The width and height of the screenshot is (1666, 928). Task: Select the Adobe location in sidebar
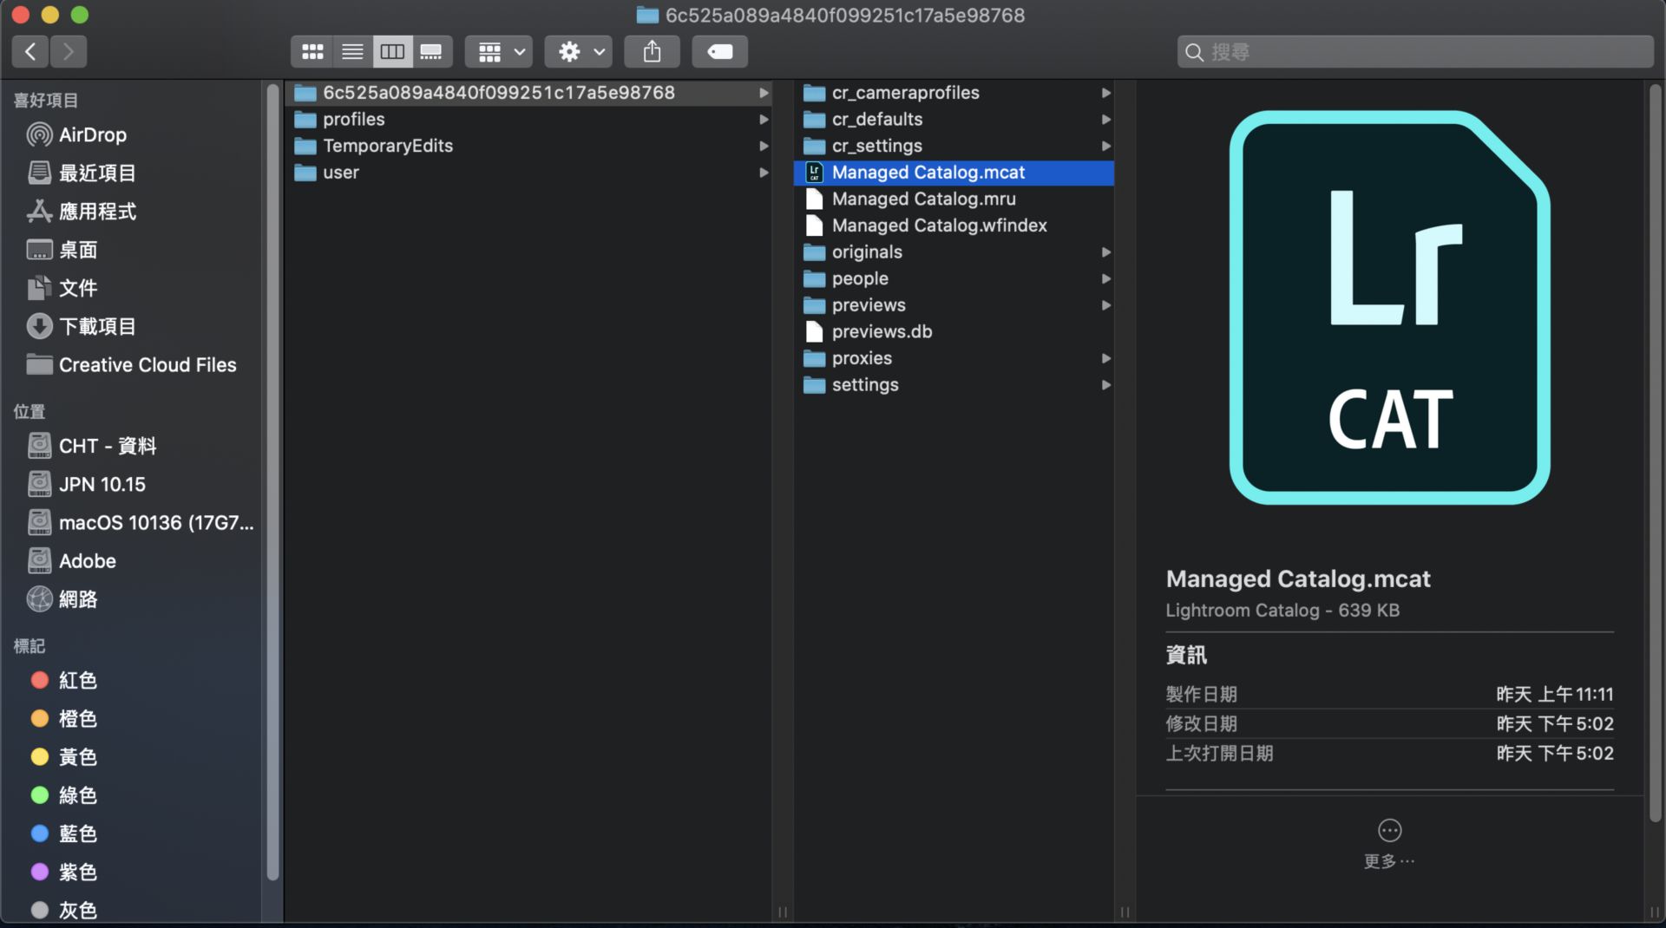pos(87,560)
